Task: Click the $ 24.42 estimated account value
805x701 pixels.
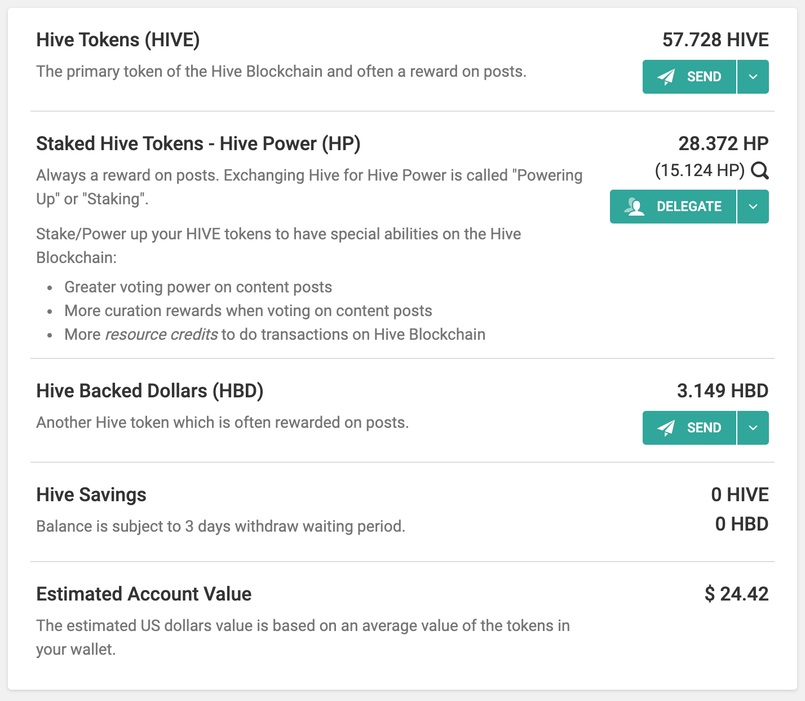Action: coord(737,594)
